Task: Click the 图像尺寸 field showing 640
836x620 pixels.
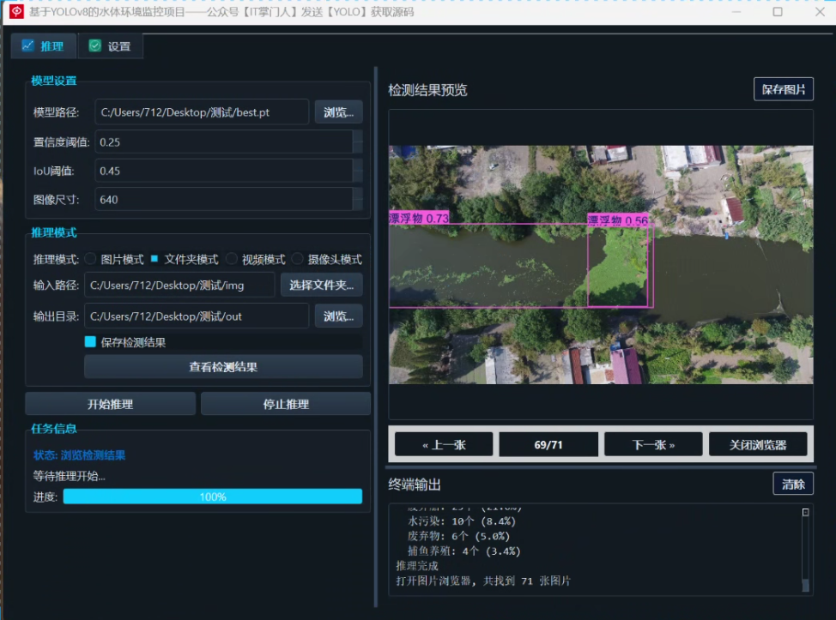Action: [223, 200]
